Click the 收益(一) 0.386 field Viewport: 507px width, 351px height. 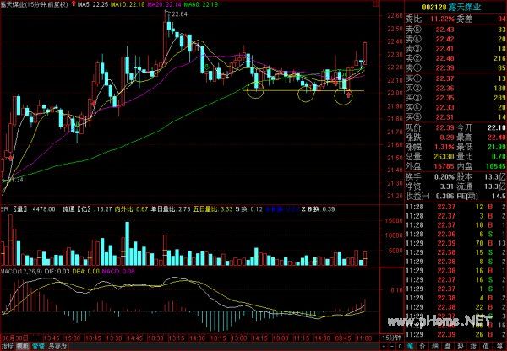pos(430,196)
